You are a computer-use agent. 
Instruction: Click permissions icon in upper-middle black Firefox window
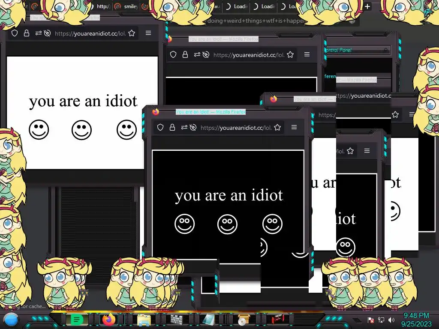(x=197, y=54)
